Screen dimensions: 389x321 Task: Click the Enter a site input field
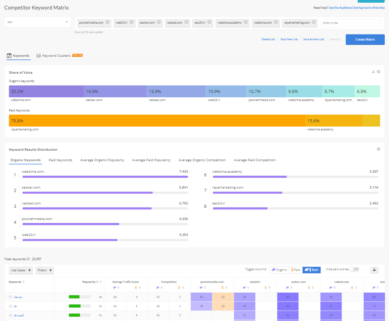coord(350,23)
